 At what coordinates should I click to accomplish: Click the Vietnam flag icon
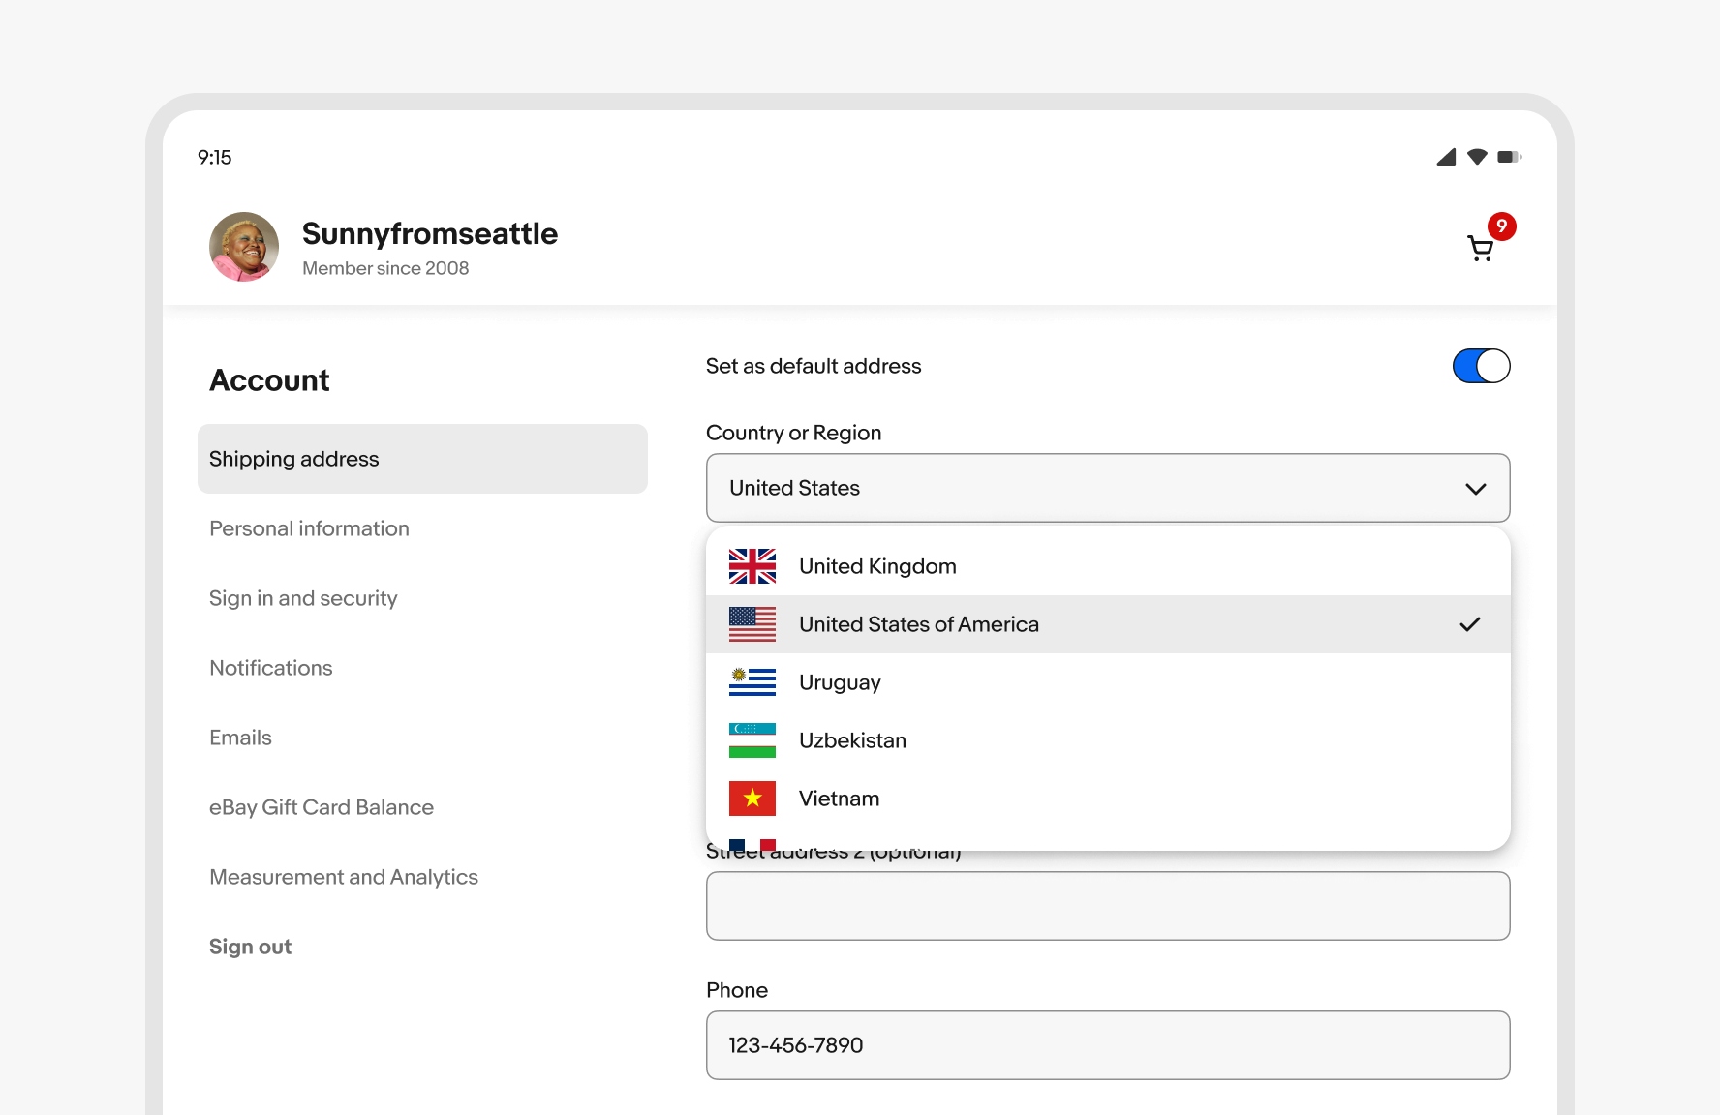pyautogui.click(x=752, y=799)
